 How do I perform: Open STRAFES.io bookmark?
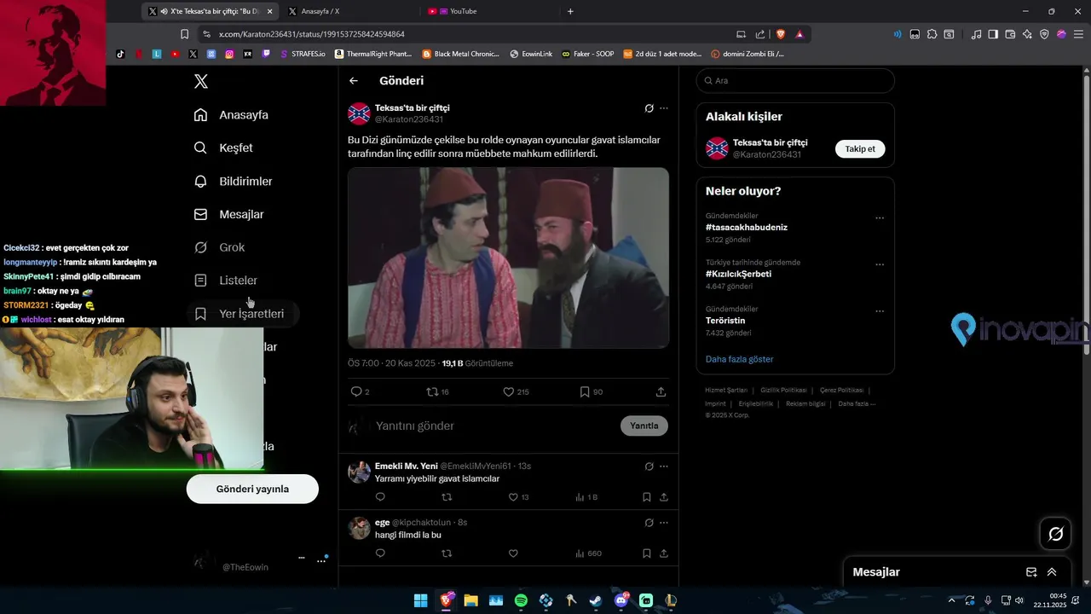tap(302, 54)
